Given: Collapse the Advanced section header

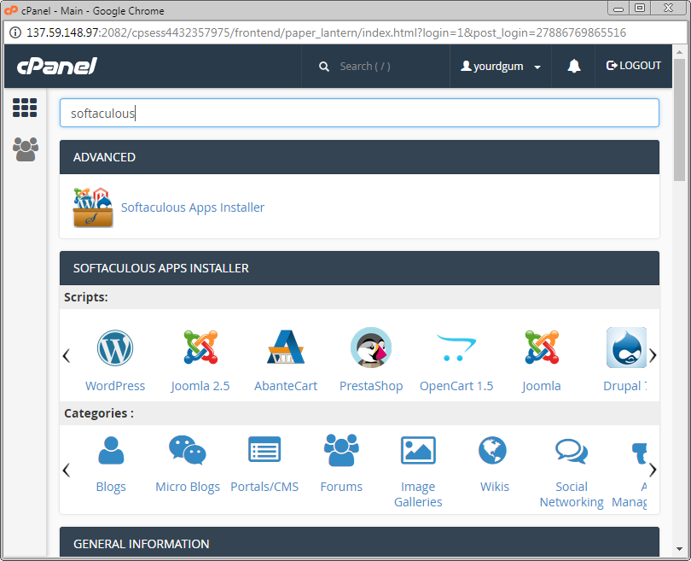Looking at the screenshot, I should (359, 157).
